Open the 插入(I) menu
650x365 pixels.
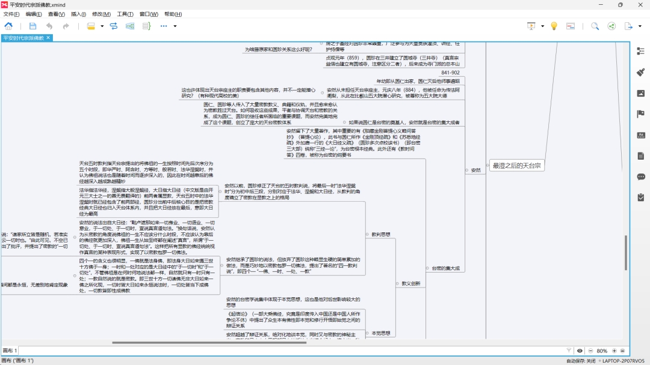coord(78,14)
